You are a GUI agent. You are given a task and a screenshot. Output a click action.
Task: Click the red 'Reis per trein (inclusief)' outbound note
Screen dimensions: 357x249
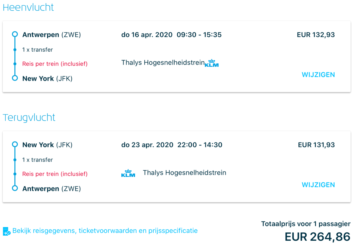55,64
